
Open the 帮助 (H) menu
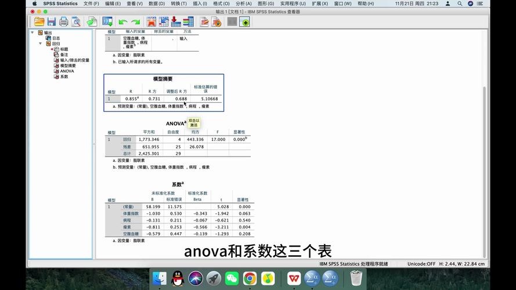point(366,3)
